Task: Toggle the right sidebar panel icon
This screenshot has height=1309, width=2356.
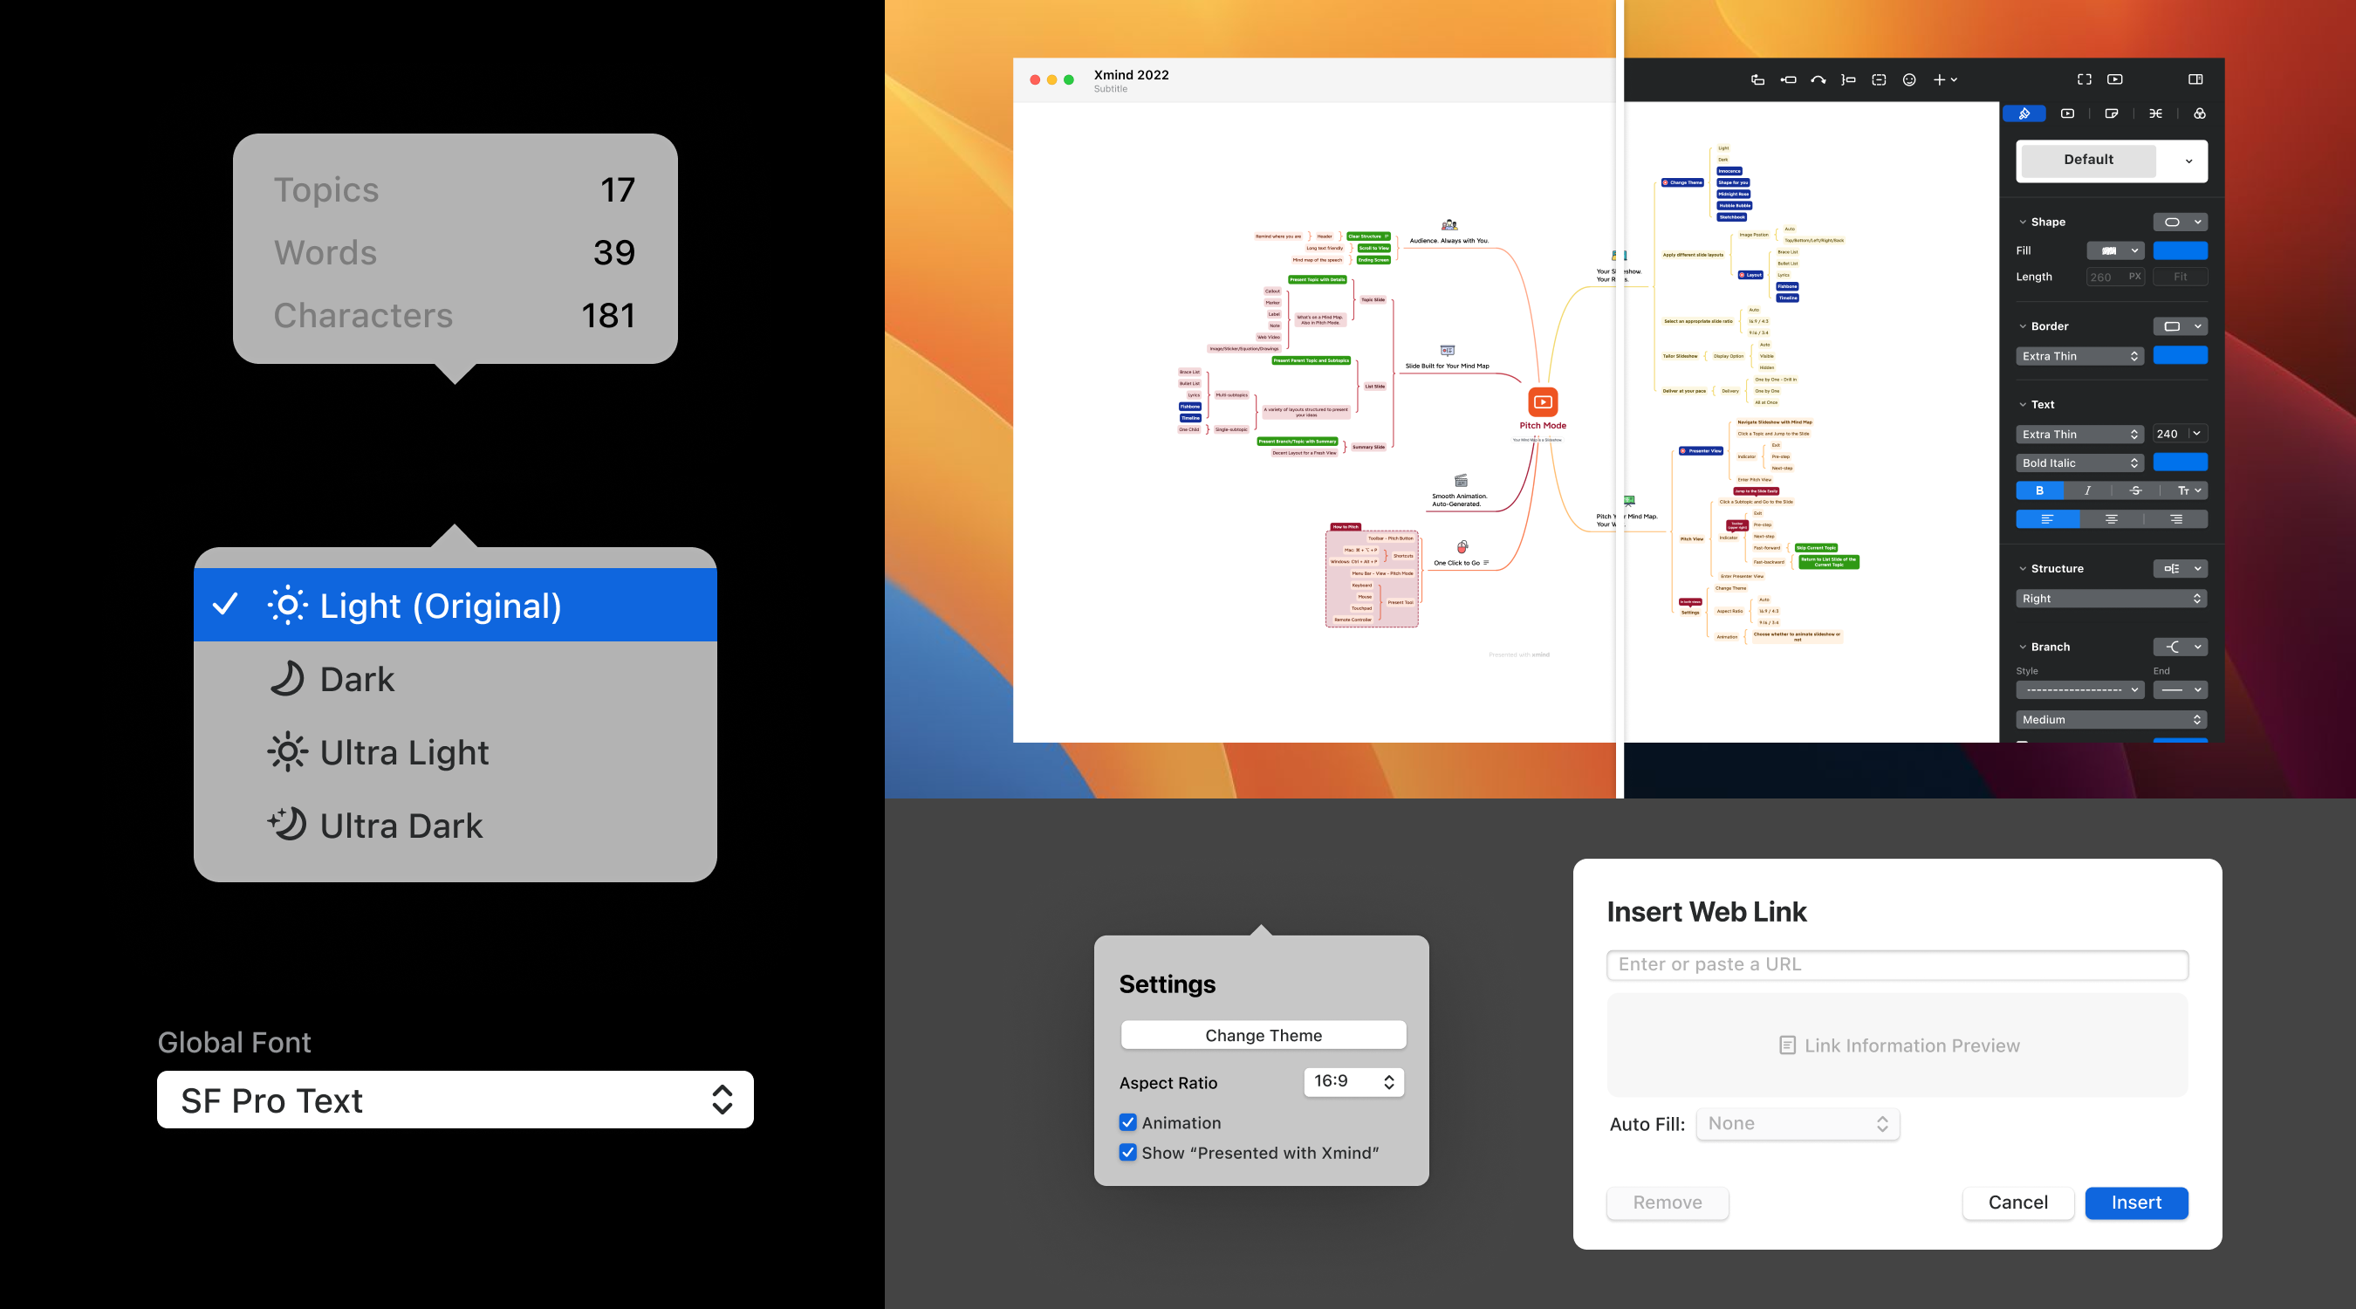Action: pos(2195,79)
